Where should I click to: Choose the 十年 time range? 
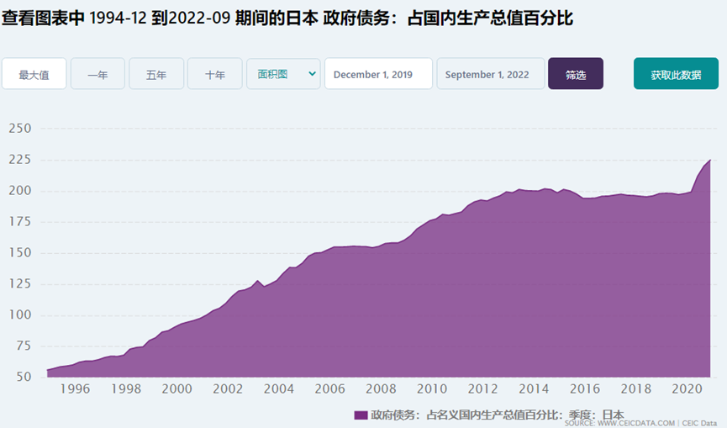click(x=214, y=74)
